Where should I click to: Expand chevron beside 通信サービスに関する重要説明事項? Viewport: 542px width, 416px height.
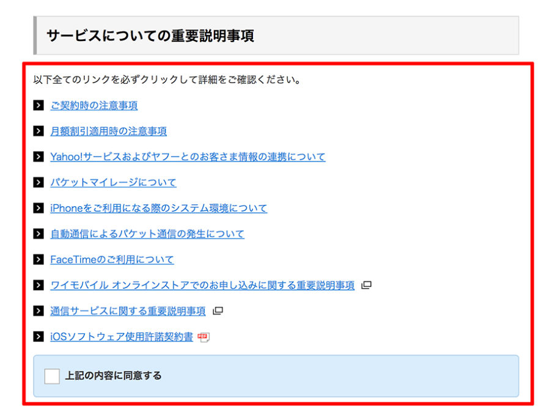(38, 311)
